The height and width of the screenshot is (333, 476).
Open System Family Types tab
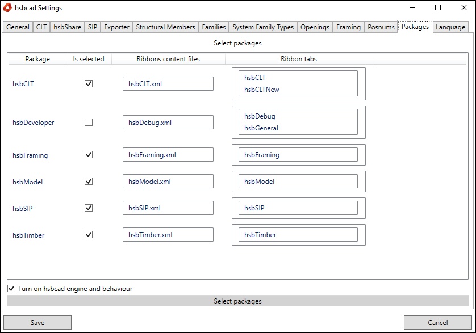pyautogui.click(x=263, y=27)
